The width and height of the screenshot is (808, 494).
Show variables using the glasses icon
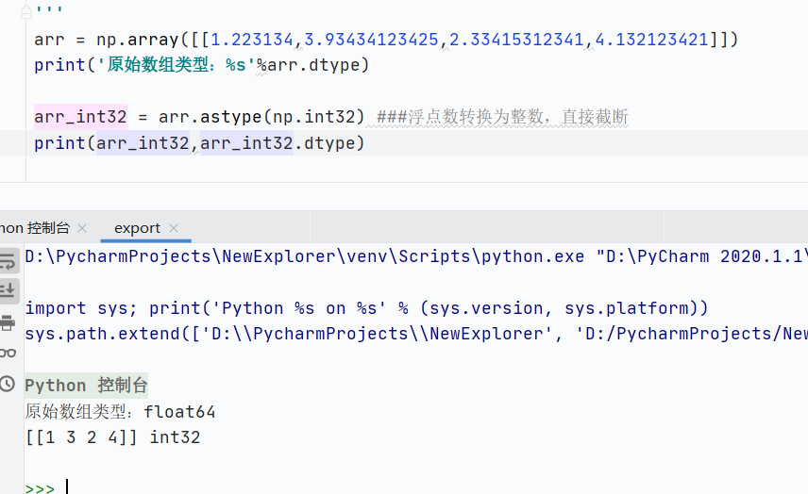(x=8, y=353)
